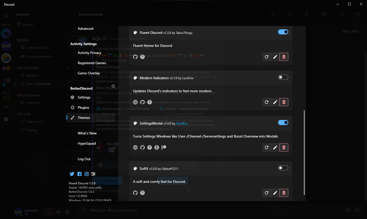The image size is (367, 219).
Task: View help for the SoftX theme
Action: [142, 193]
